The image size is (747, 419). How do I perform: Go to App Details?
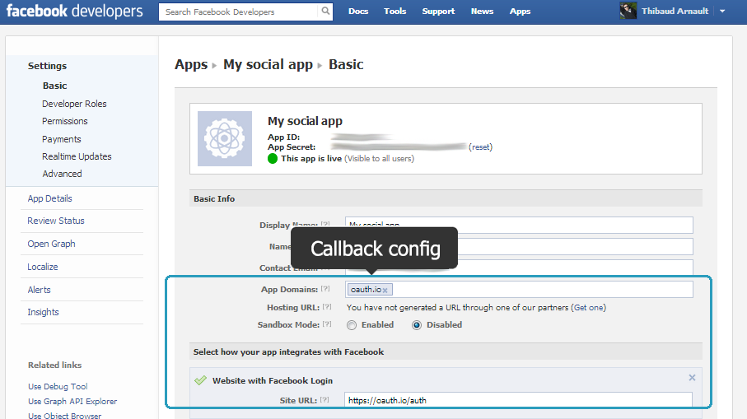tap(49, 198)
